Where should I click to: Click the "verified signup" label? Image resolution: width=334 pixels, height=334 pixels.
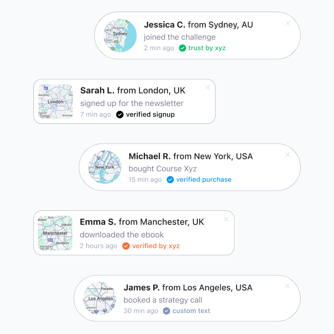coord(150,115)
